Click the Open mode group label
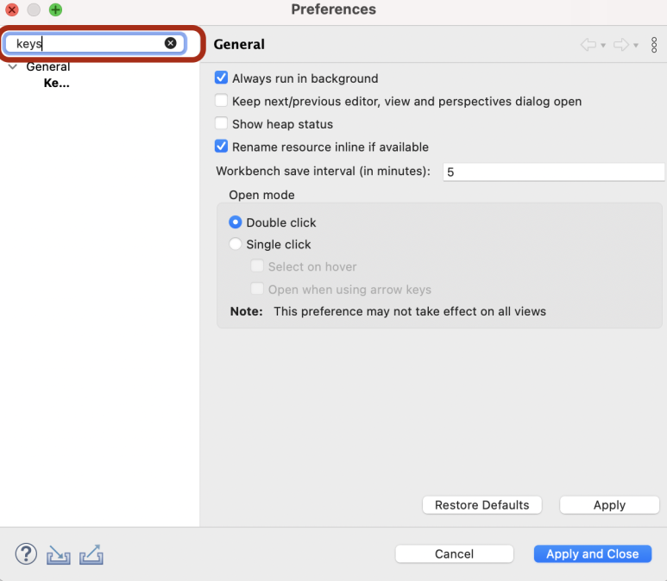 [261, 195]
